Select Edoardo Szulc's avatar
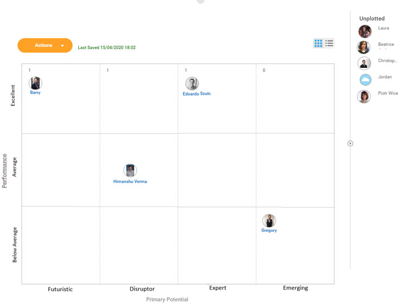 [x=192, y=84]
